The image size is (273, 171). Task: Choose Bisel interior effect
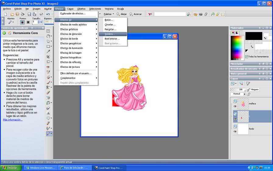click(113, 39)
